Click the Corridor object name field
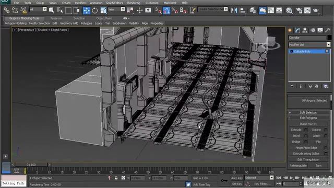Screen dimensions: 334x188 (x=307, y=38)
